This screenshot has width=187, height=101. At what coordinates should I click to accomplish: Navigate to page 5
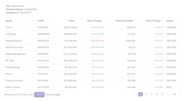[x=162, y=94]
